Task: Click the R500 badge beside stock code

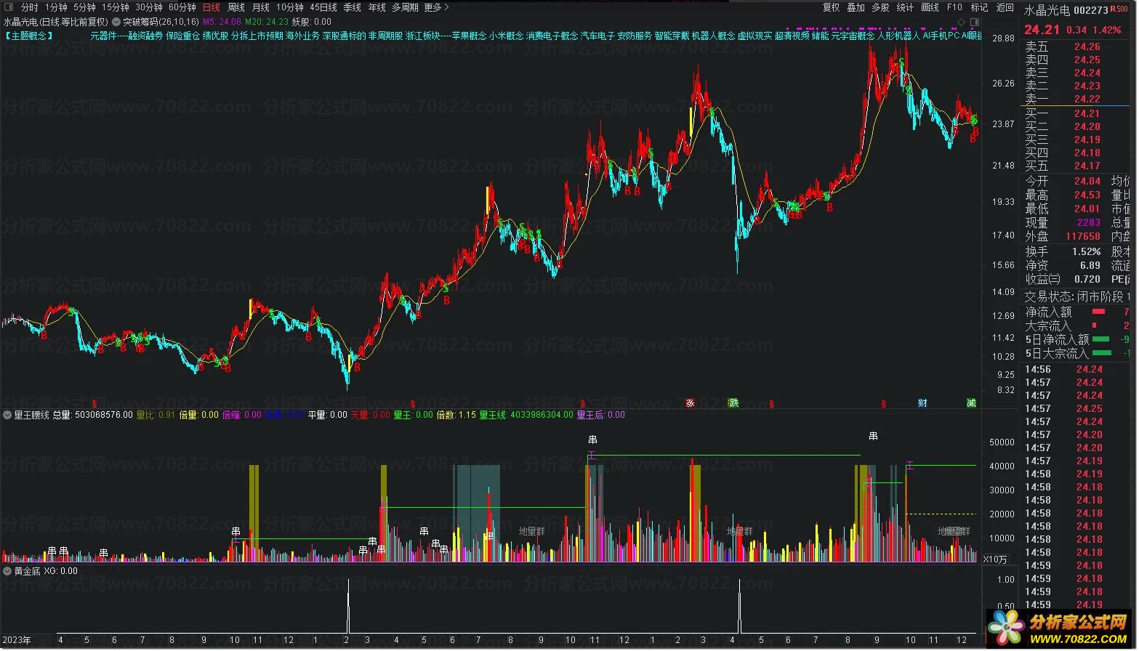Action: pyautogui.click(x=1119, y=10)
